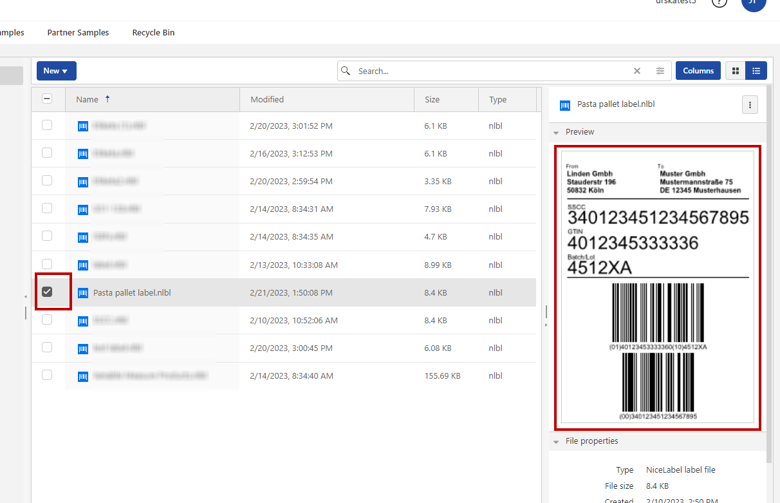Open search filter options icon
Viewport: 780px width, 503px height.
[660, 71]
